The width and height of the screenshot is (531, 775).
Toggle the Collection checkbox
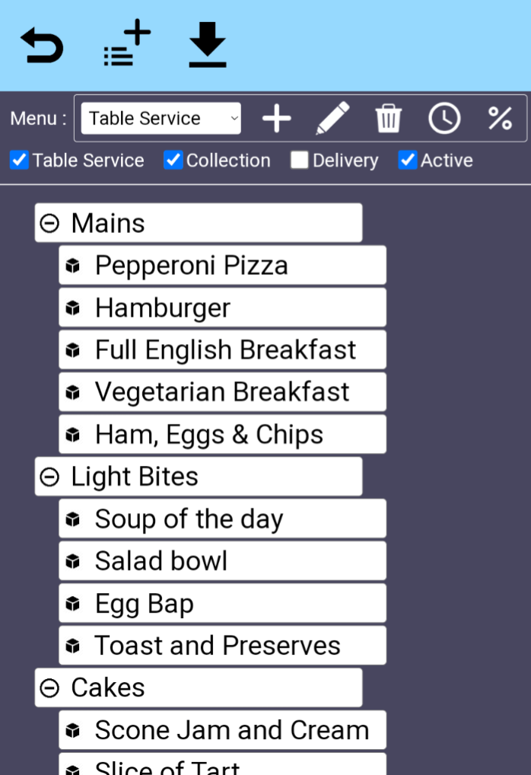click(x=174, y=161)
